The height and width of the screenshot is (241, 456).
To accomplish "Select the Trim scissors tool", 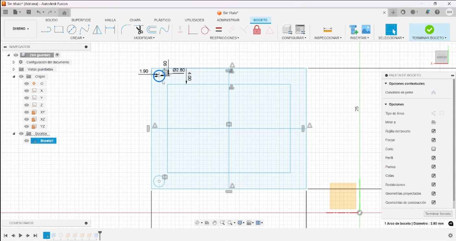I will pos(139,30).
